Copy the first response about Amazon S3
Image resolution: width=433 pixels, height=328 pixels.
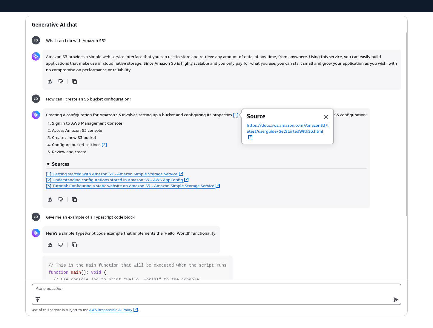74,81
